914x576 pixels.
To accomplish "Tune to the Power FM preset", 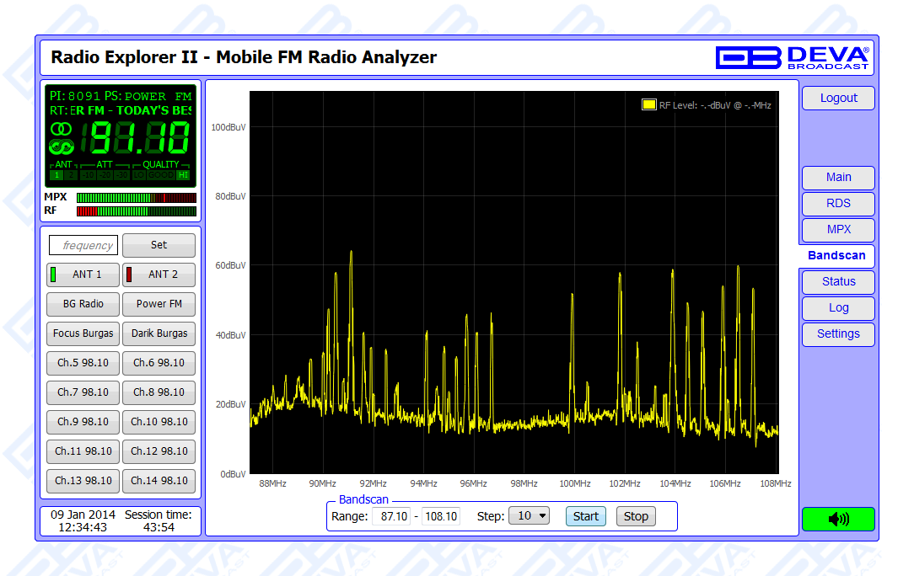I will pyautogui.click(x=159, y=304).
